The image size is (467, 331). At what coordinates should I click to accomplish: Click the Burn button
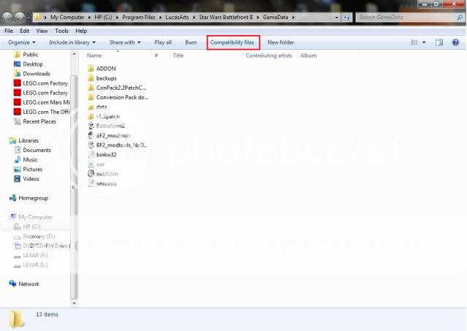click(x=191, y=42)
